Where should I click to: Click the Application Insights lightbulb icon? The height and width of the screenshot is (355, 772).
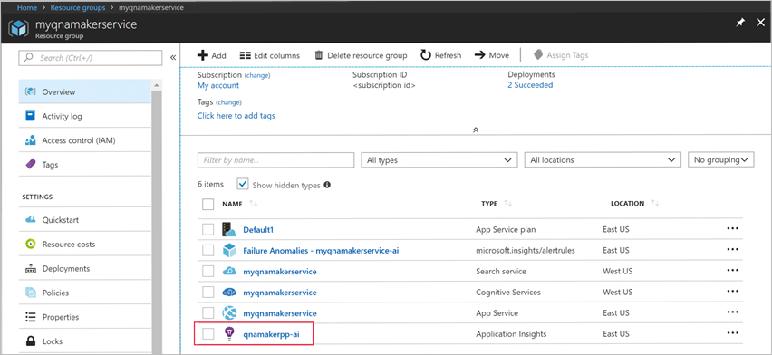coord(229,334)
